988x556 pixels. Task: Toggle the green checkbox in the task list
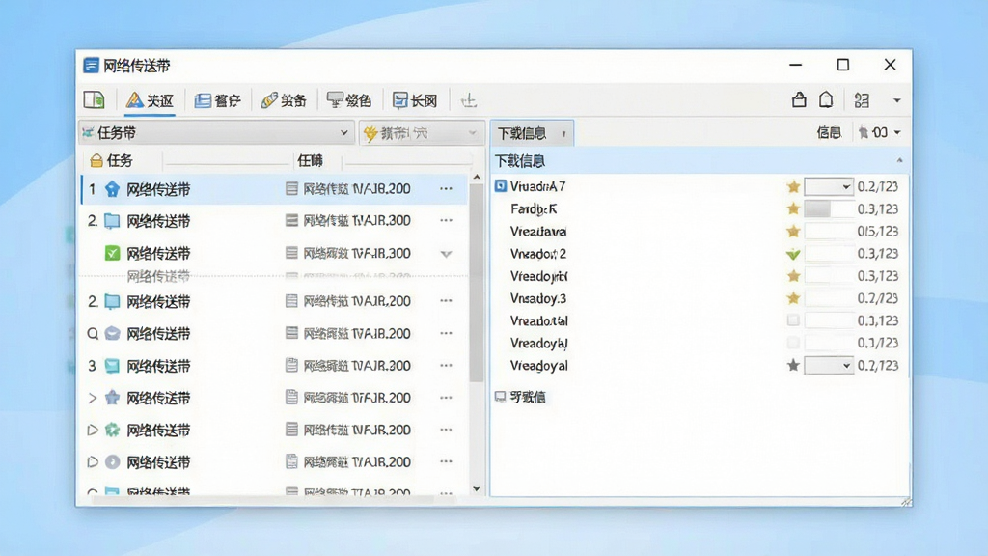click(112, 254)
